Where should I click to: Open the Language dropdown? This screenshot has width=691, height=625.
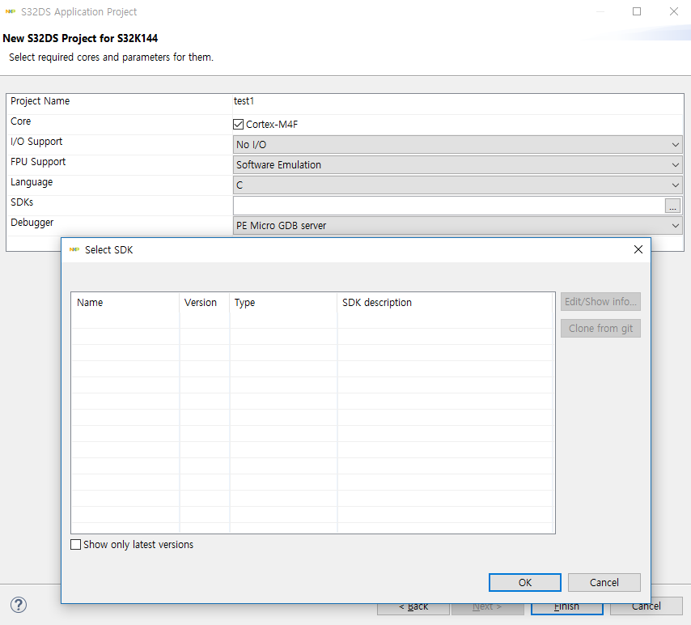pyautogui.click(x=457, y=185)
